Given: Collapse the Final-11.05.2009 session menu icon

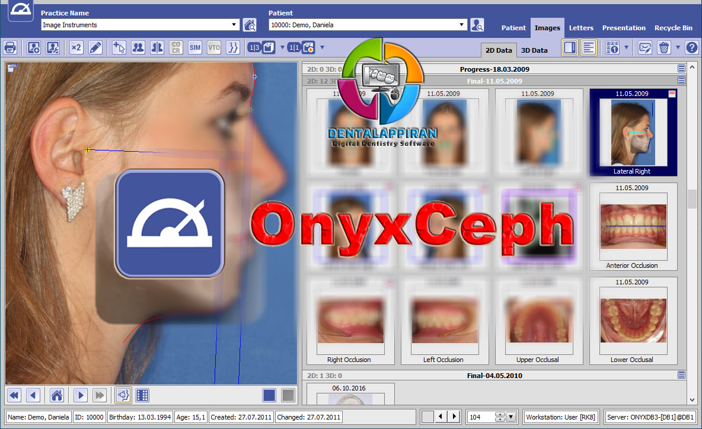Looking at the screenshot, I should tap(681, 81).
